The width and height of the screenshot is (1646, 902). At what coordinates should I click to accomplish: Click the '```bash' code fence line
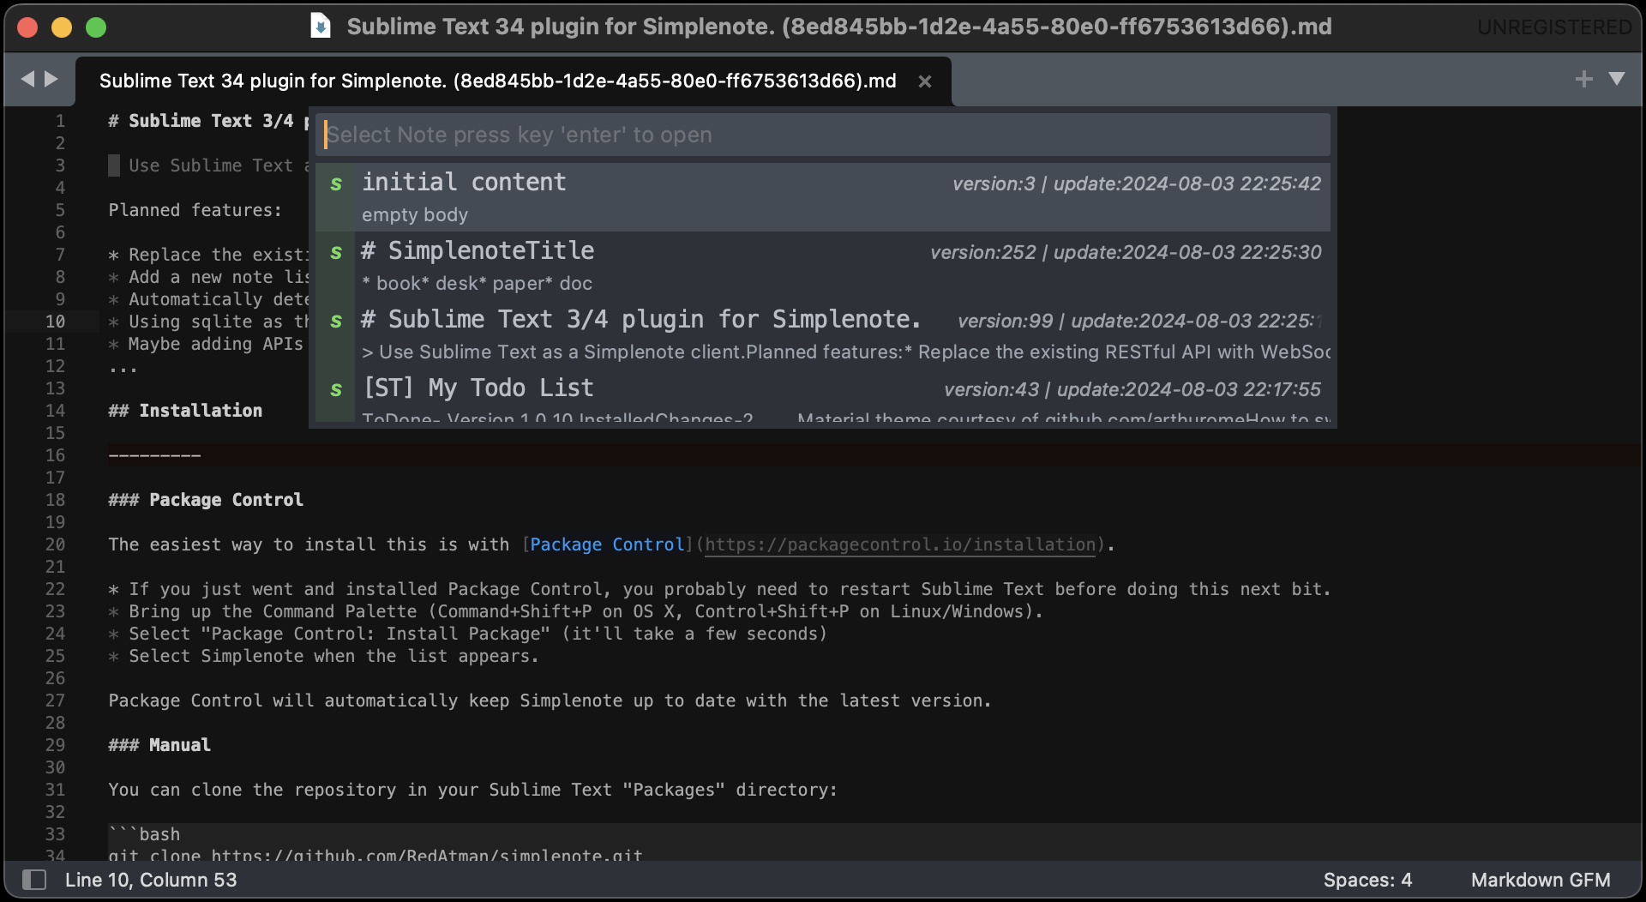(144, 834)
